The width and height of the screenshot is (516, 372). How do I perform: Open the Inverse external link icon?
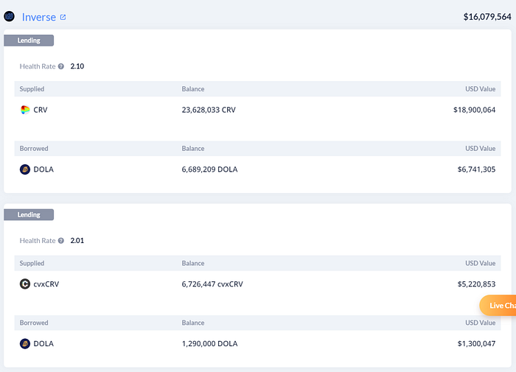coord(63,17)
